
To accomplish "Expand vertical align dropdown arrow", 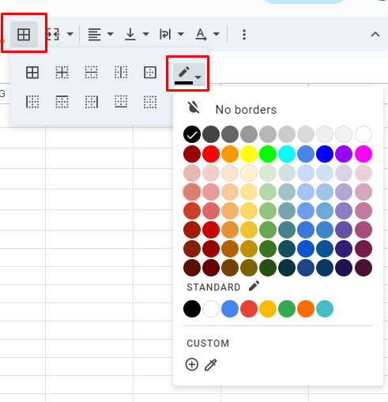I will [x=146, y=34].
